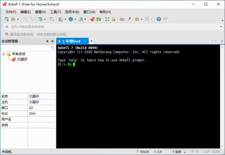The image size is (225, 155).
Task: Open the 选项卡(B) menu
Action: 72,12
